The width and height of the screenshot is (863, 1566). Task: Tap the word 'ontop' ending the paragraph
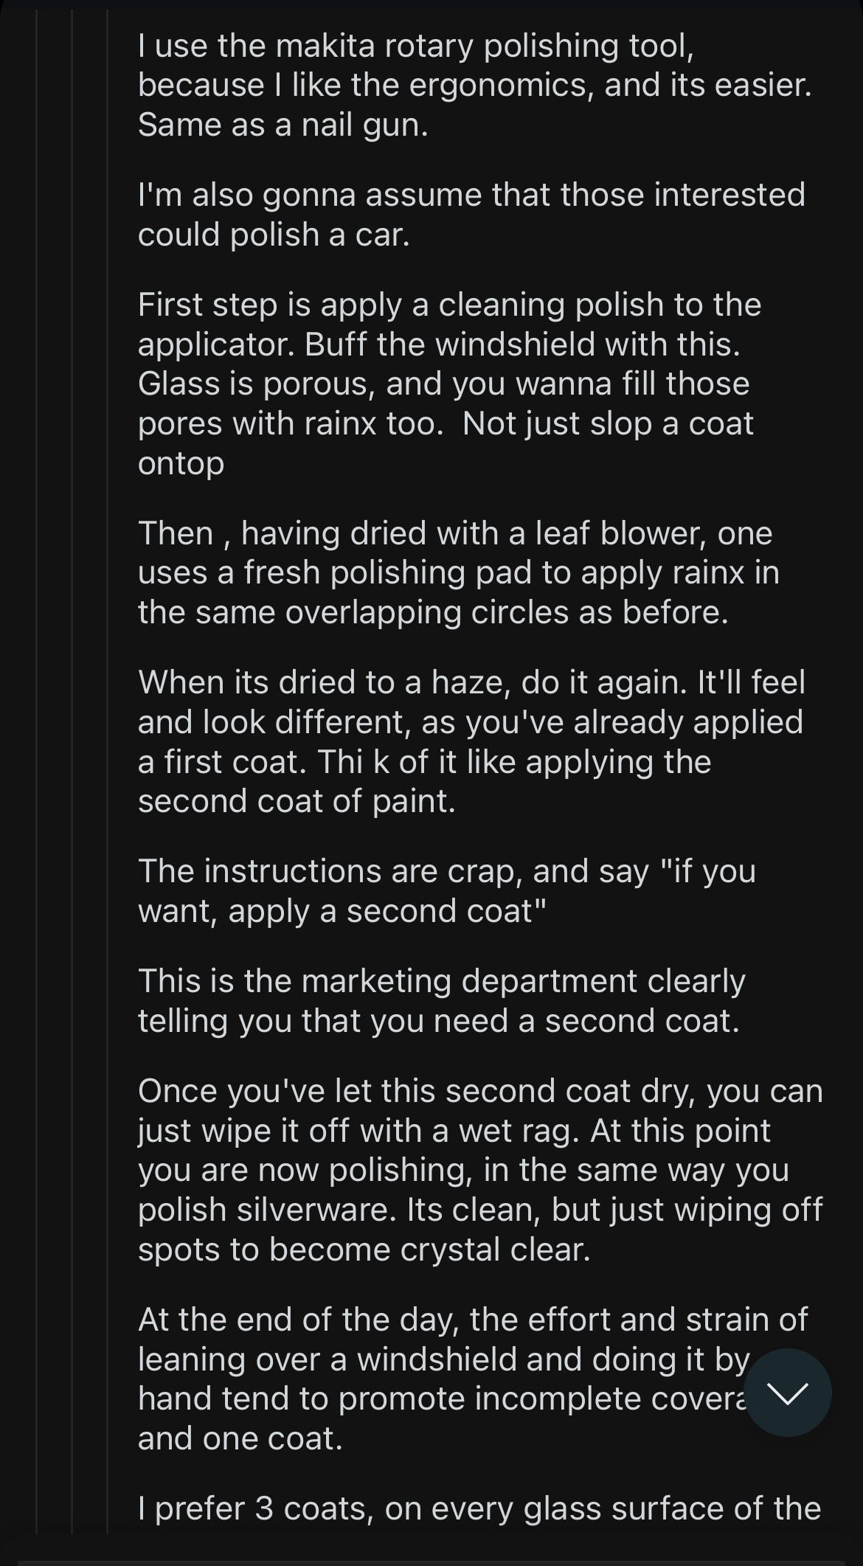181,463
